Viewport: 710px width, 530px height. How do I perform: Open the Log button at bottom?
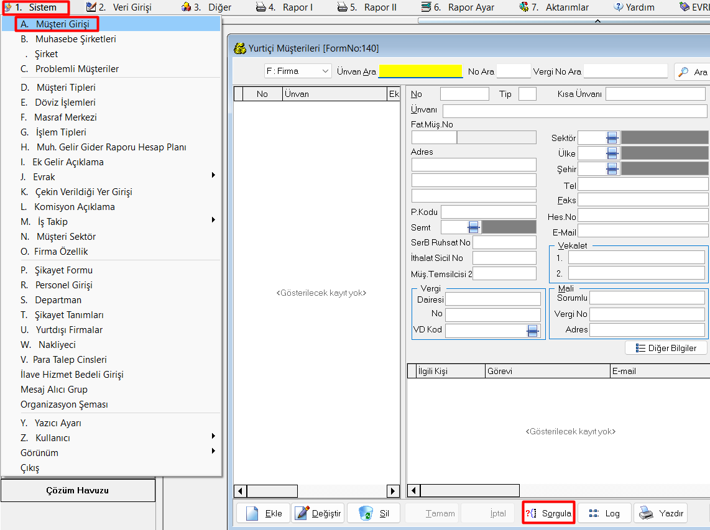tap(604, 513)
